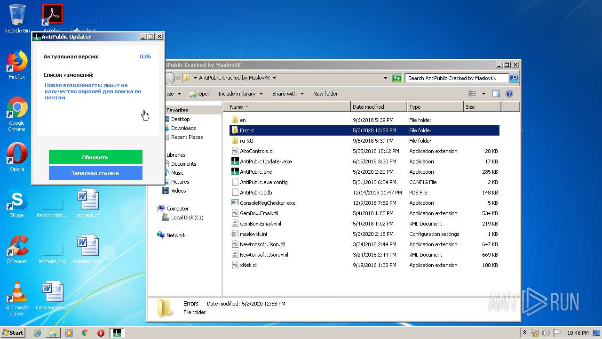
Task: Open vagrant.rtf desktop document
Action: point(87,203)
